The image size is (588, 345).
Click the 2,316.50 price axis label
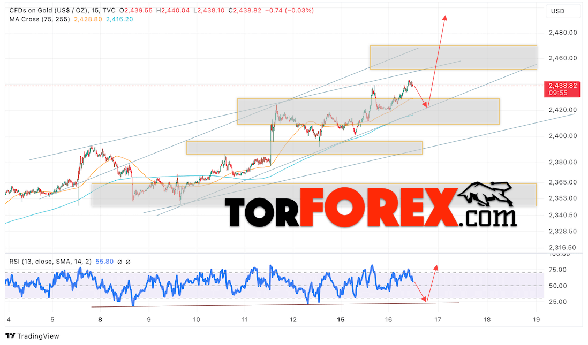562,247
